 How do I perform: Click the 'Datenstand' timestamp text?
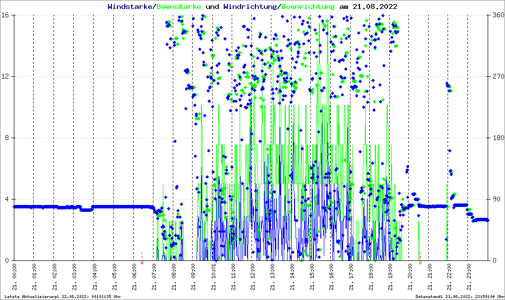click(x=459, y=297)
